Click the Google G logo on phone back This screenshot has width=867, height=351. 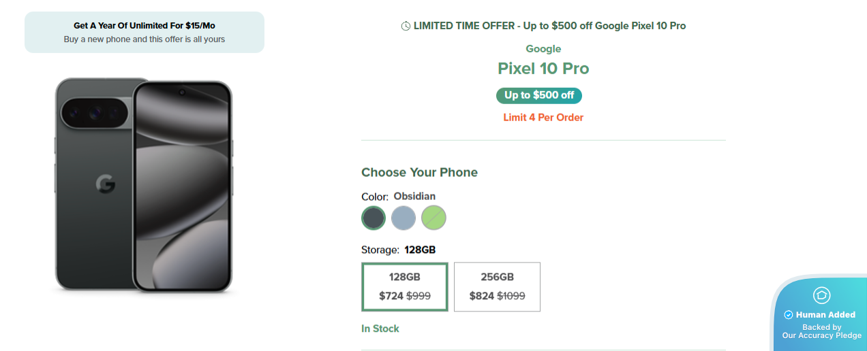[105, 184]
